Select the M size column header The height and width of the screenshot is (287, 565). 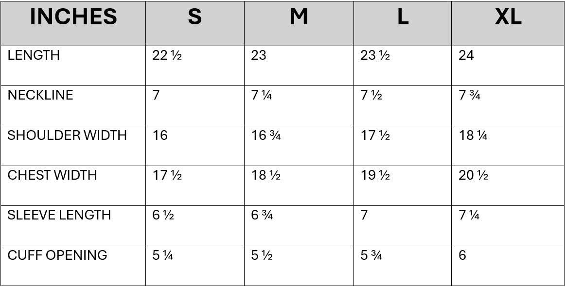click(x=299, y=18)
